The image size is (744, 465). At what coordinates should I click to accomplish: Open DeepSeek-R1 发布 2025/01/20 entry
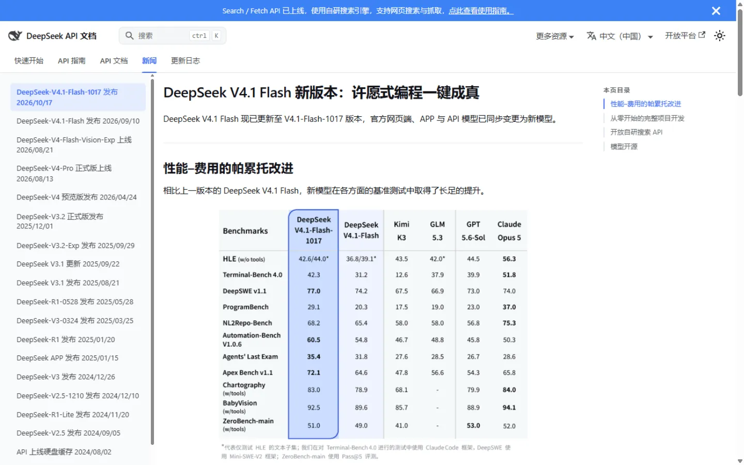[x=78, y=339]
